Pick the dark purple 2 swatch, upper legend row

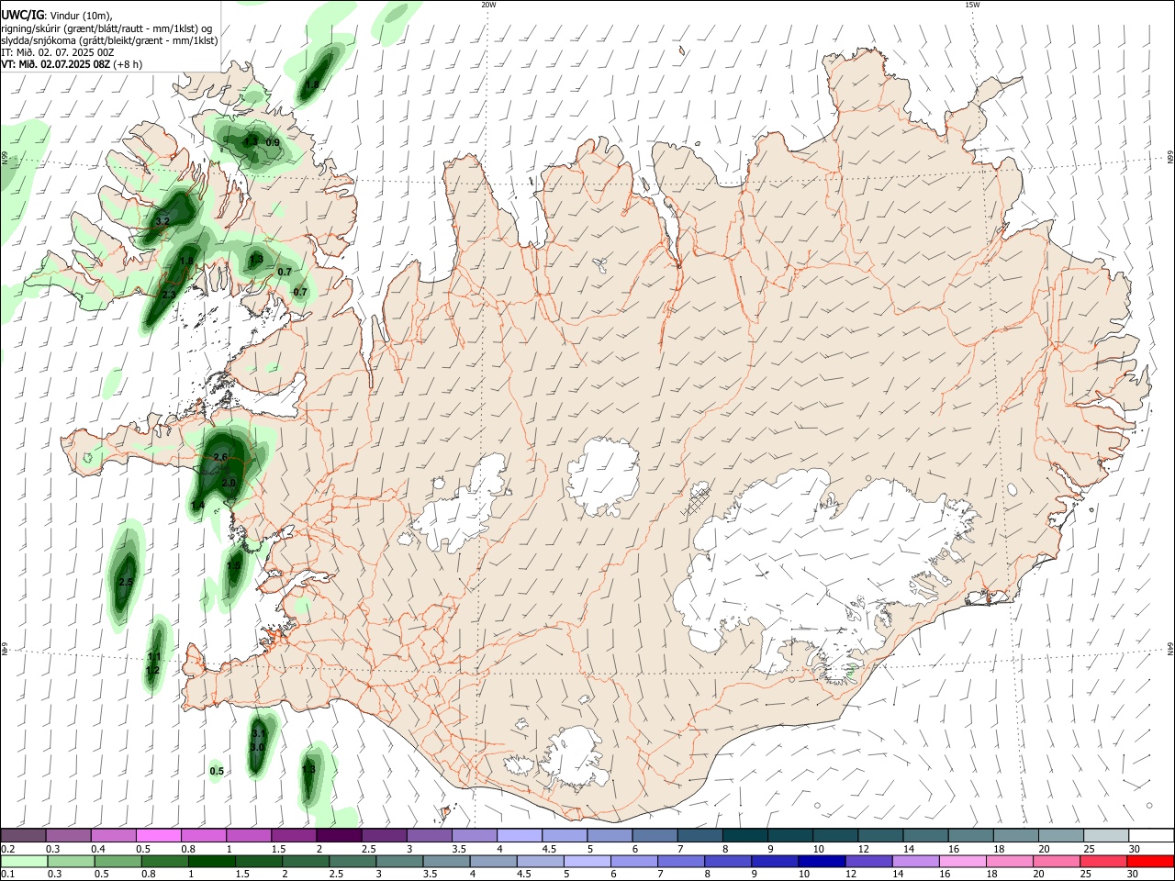339,835
